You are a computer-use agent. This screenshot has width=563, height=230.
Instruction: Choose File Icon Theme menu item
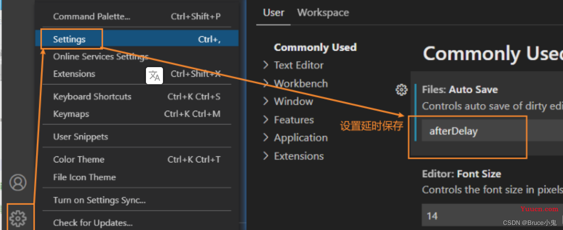tap(137, 177)
